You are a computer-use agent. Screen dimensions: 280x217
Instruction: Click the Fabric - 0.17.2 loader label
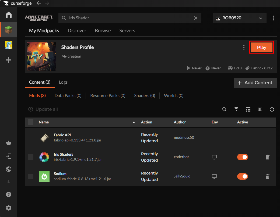(259, 68)
